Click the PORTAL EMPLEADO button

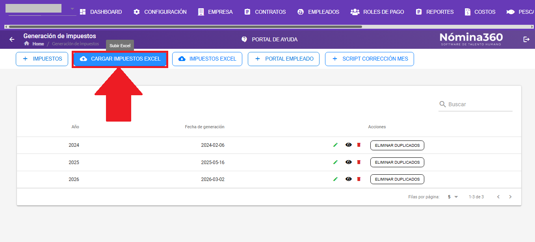pos(284,59)
